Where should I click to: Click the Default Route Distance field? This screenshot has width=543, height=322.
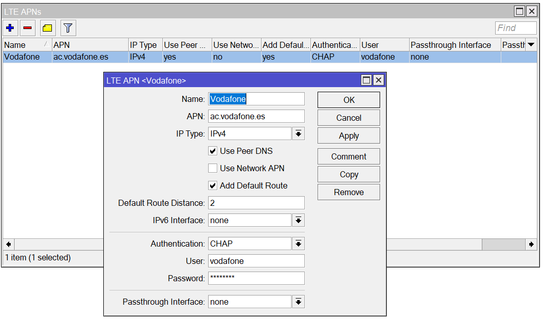[x=256, y=203]
